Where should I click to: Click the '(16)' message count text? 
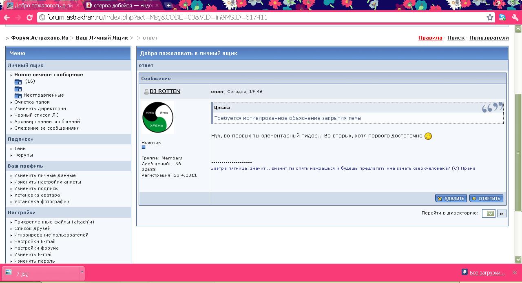[30, 81]
